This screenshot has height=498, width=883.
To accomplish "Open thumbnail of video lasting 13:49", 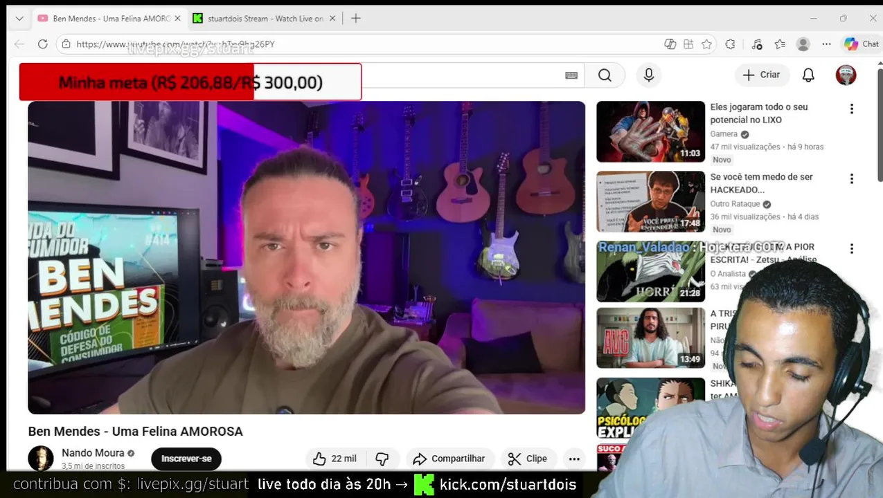I will pyautogui.click(x=650, y=338).
